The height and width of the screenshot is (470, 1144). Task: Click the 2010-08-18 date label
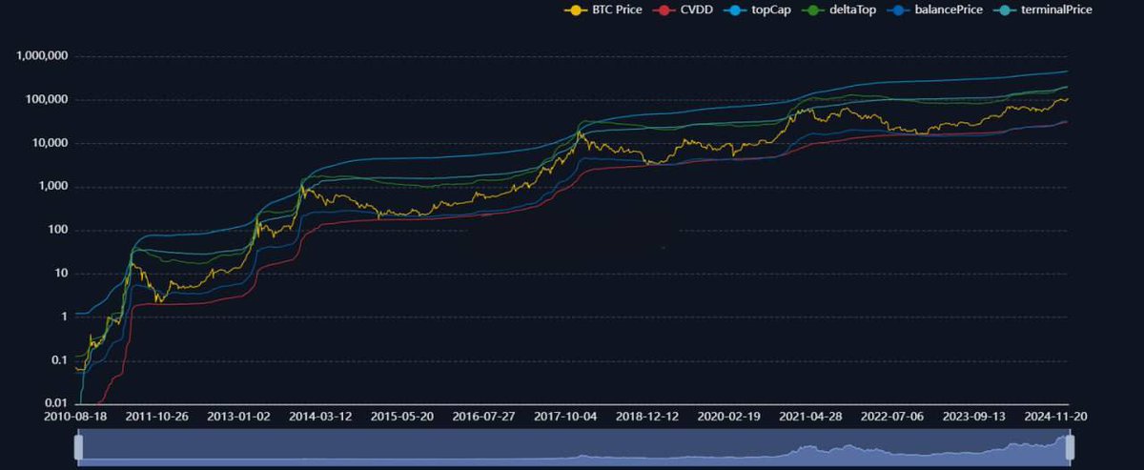(76, 417)
